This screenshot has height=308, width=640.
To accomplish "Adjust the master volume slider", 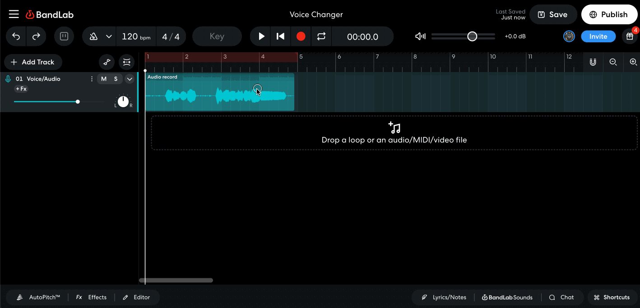I will [x=472, y=36].
